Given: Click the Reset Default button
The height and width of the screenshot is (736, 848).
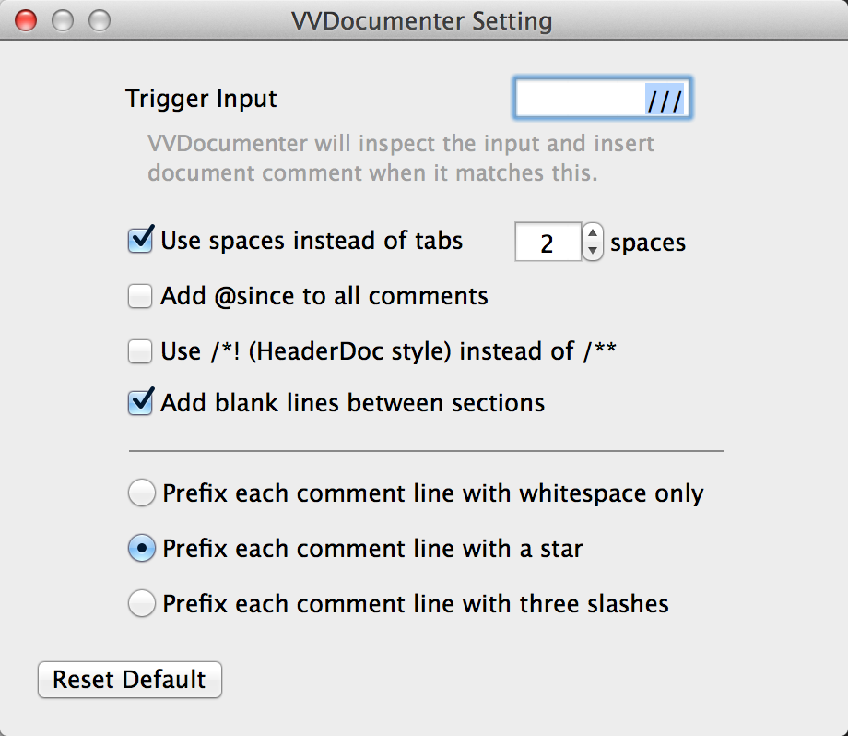Looking at the screenshot, I should pyautogui.click(x=130, y=680).
